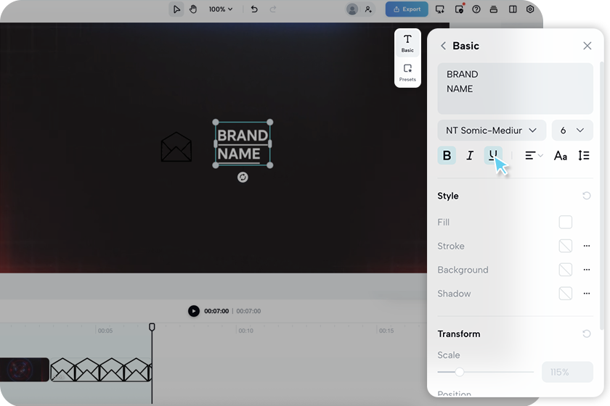Open the notifications icon with red dot
This screenshot has height=406, width=610.
tap(459, 9)
